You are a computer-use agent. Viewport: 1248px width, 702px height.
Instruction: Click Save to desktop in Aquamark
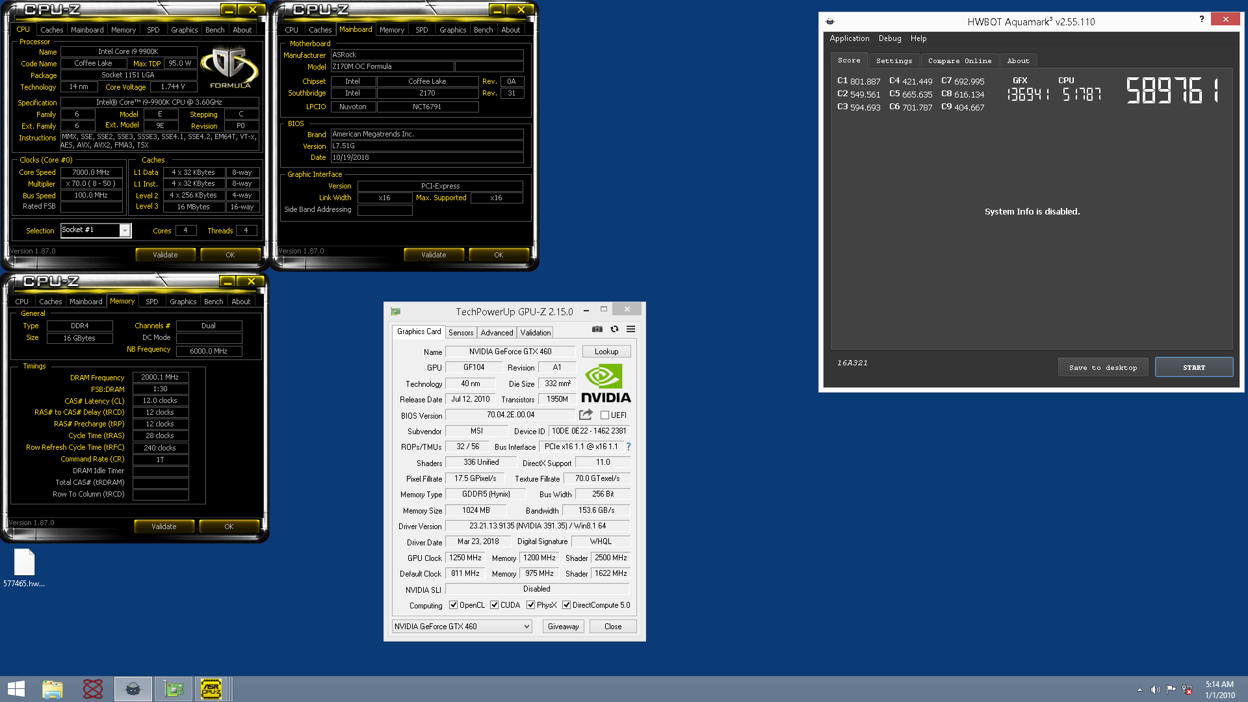tap(1103, 367)
